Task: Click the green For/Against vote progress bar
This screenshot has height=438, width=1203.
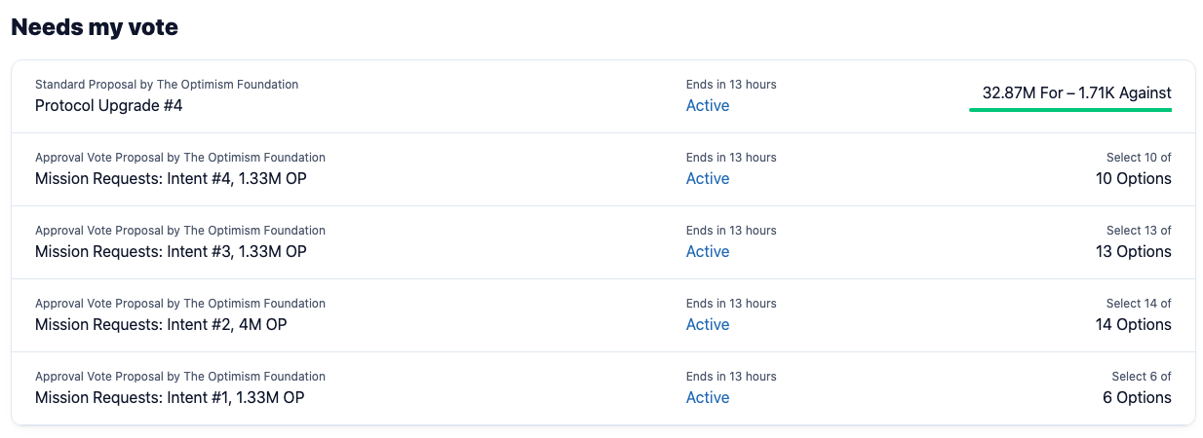Action: (x=1070, y=110)
